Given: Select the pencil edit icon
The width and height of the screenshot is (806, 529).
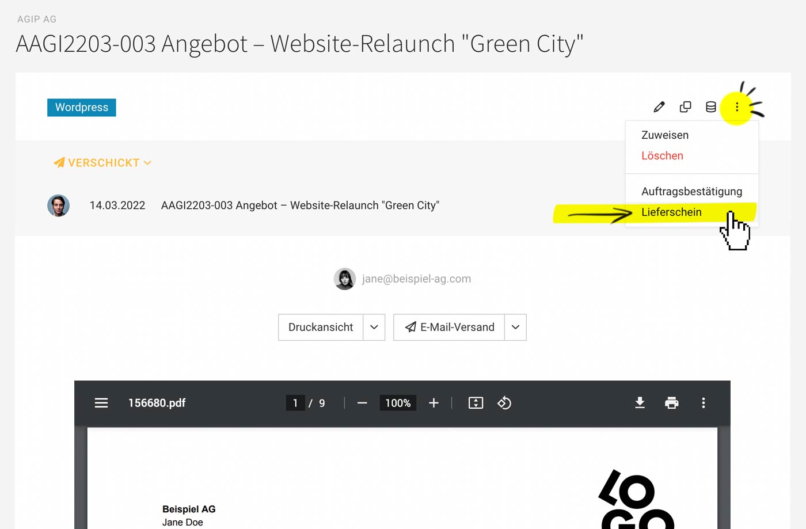Looking at the screenshot, I should click(x=659, y=106).
